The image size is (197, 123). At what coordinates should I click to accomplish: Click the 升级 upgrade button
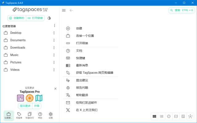tap(37, 106)
